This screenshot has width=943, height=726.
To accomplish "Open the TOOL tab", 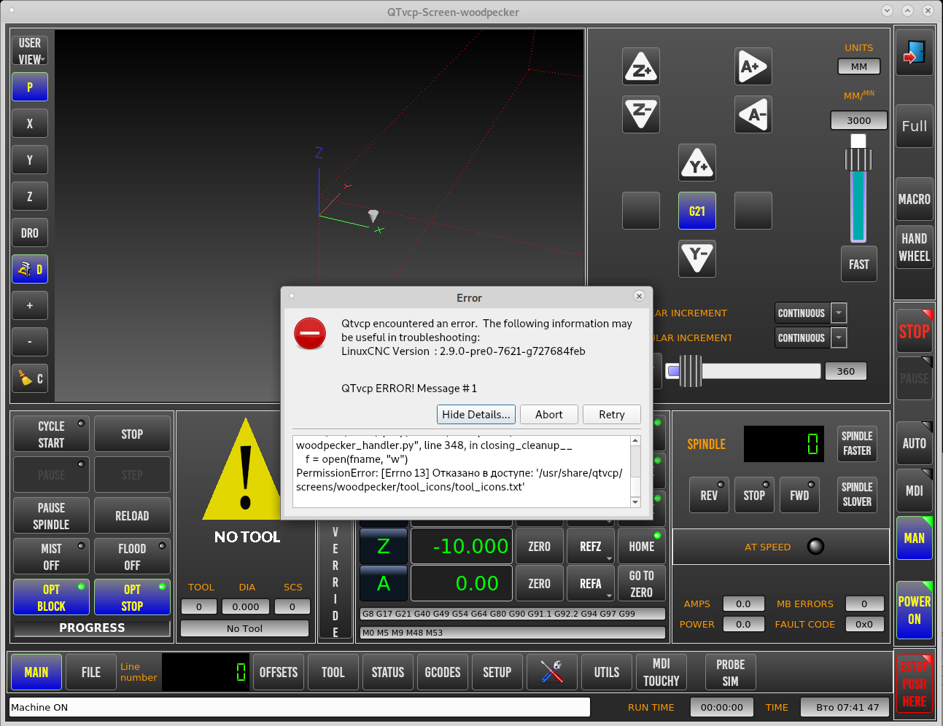I will click(333, 672).
